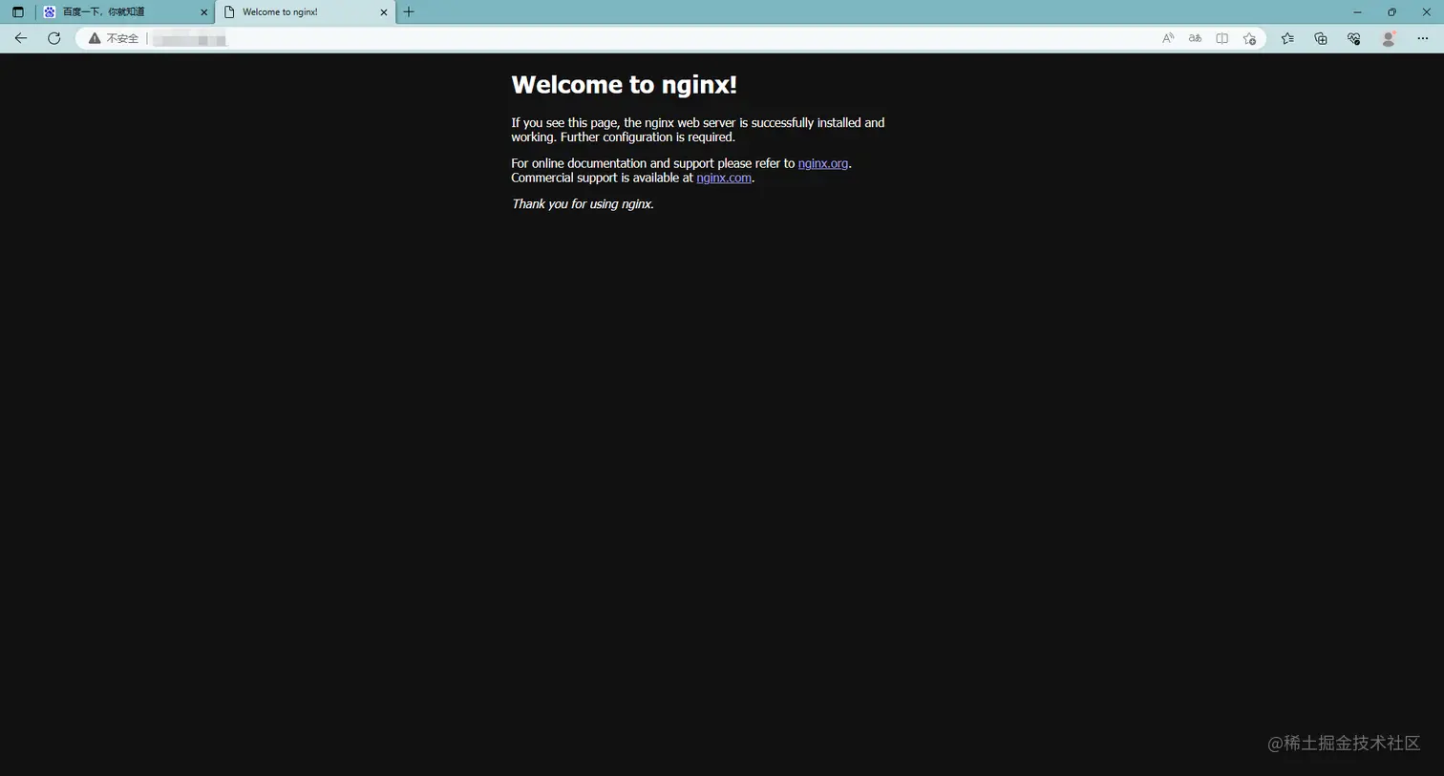The width and height of the screenshot is (1444, 776).
Task: Go back to previous page
Action: [21, 38]
